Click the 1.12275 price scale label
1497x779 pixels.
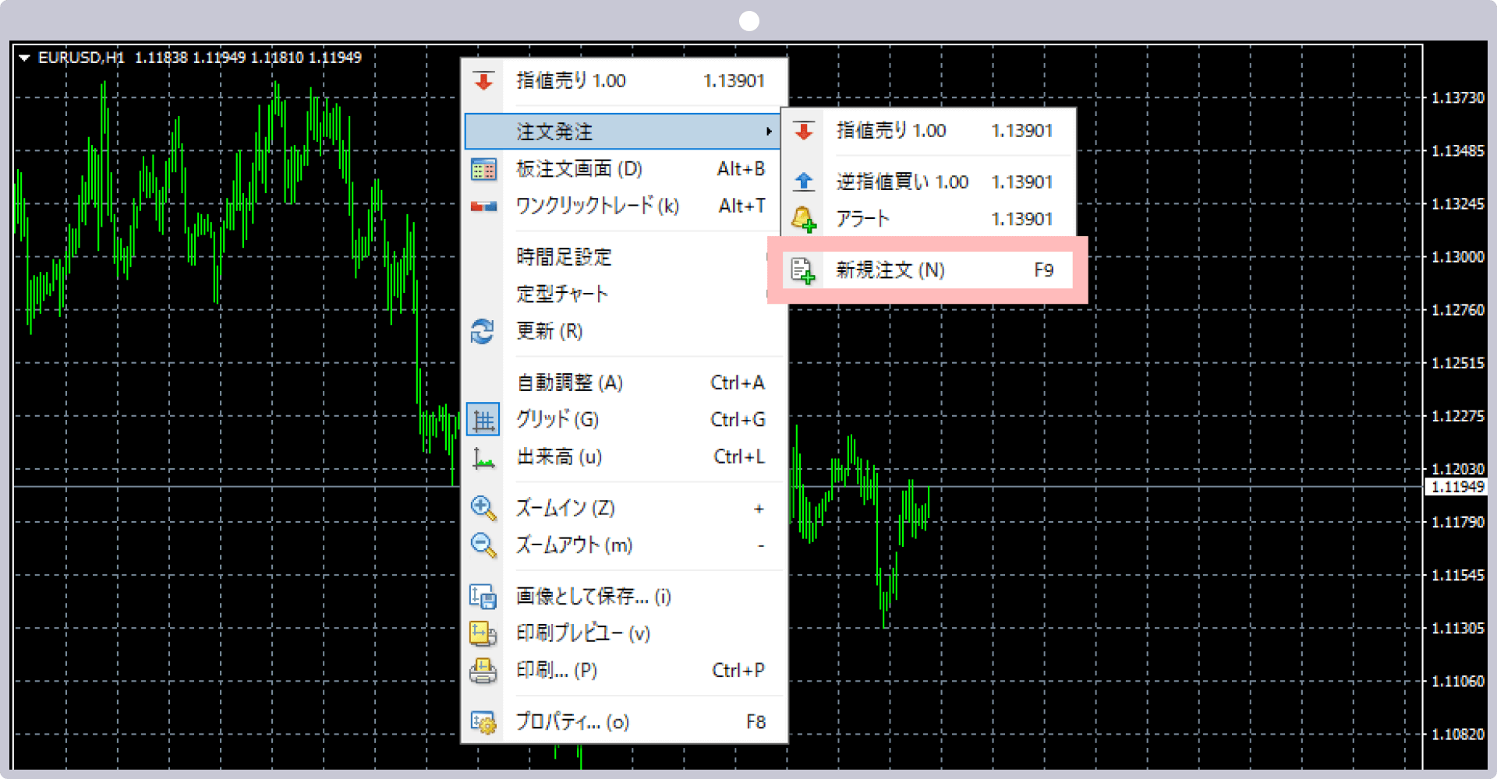click(1458, 416)
